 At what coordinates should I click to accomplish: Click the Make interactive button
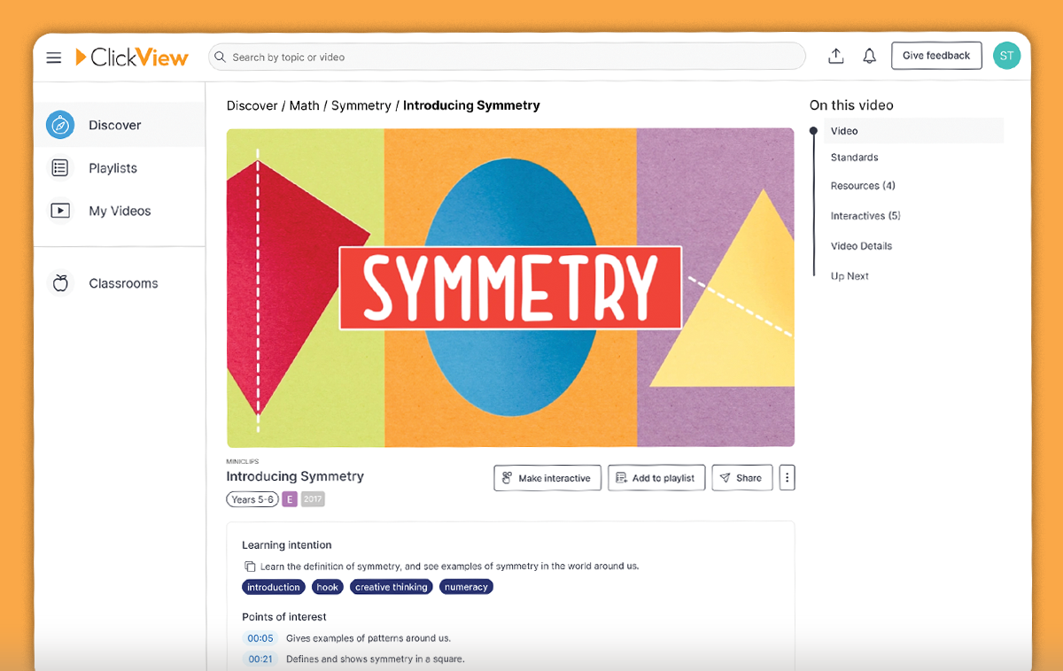click(x=547, y=478)
